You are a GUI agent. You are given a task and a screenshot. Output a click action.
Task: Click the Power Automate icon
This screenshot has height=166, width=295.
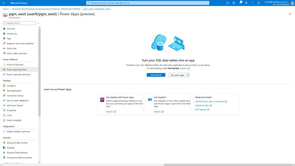coord(4,74)
